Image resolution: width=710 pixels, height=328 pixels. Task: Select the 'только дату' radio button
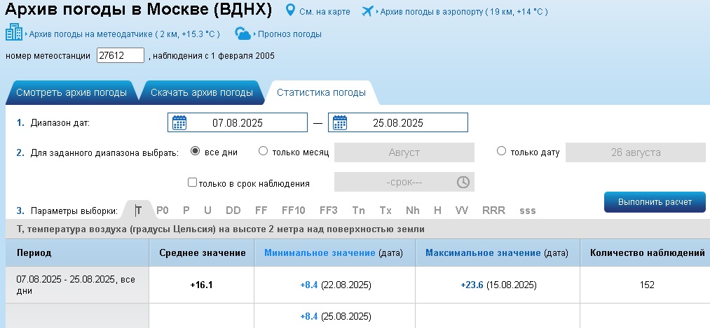pyautogui.click(x=501, y=151)
